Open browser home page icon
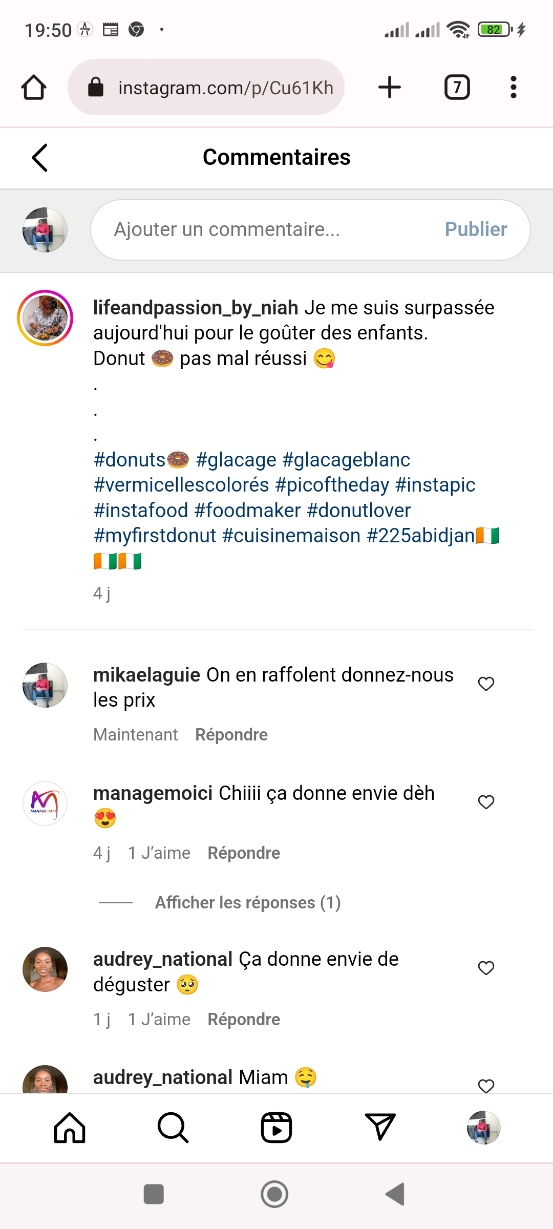This screenshot has width=553, height=1229. coord(34,87)
